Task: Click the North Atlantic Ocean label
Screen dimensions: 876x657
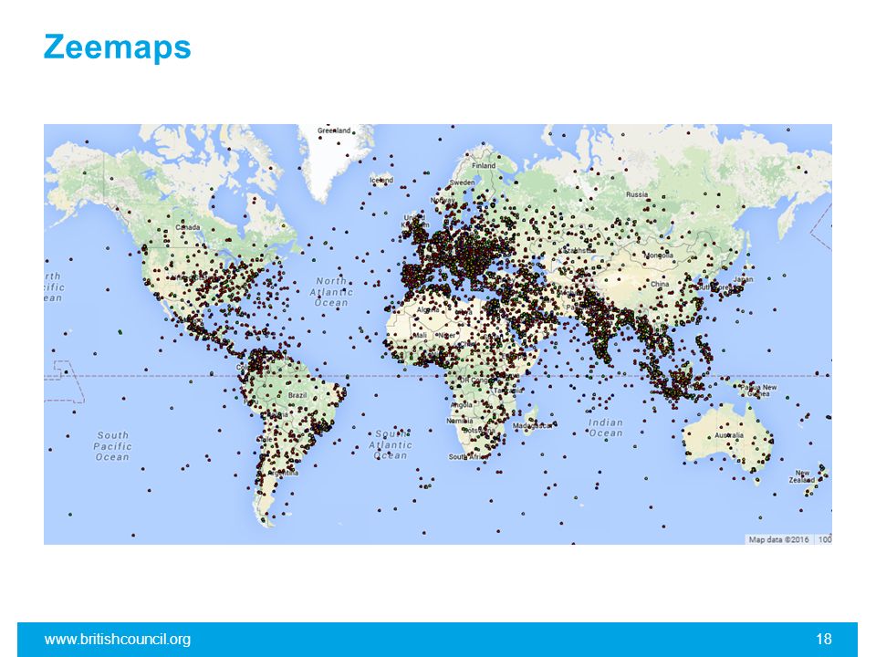Action: coord(331,292)
